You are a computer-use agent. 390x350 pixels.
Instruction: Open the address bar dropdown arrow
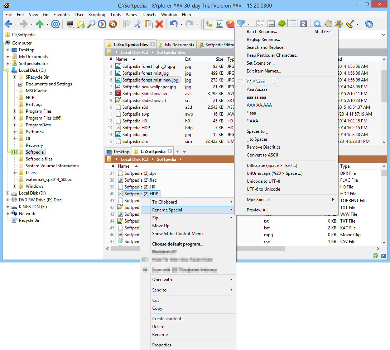pos(383,35)
